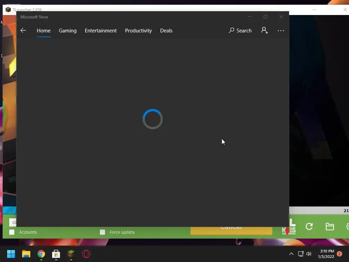Image resolution: width=349 pixels, height=262 pixels.
Task: Minimize the Microsoft Store window
Action: (x=250, y=17)
